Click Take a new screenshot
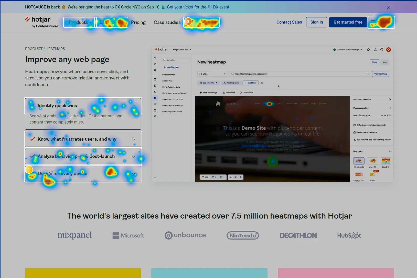 click(x=365, y=132)
